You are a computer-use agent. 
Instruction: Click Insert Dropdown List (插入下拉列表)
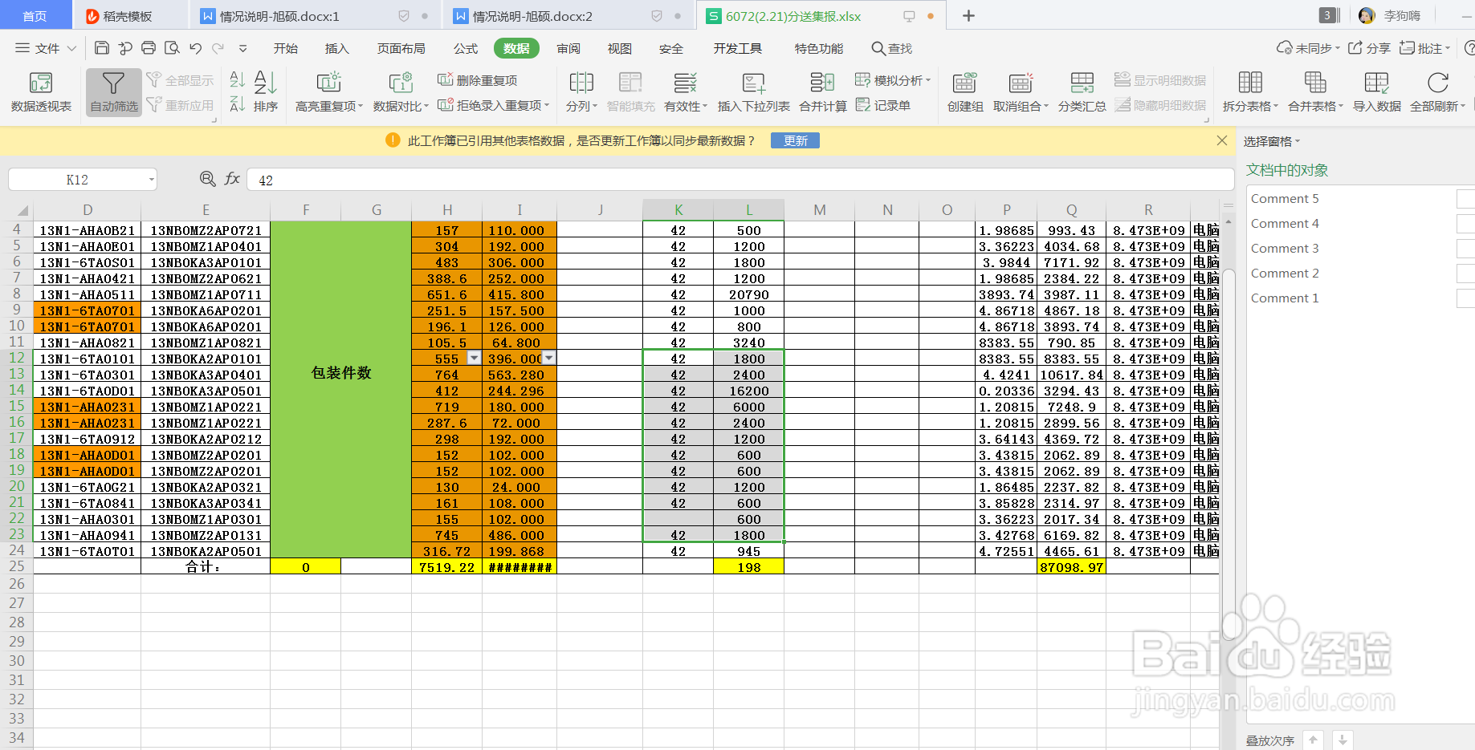(753, 91)
